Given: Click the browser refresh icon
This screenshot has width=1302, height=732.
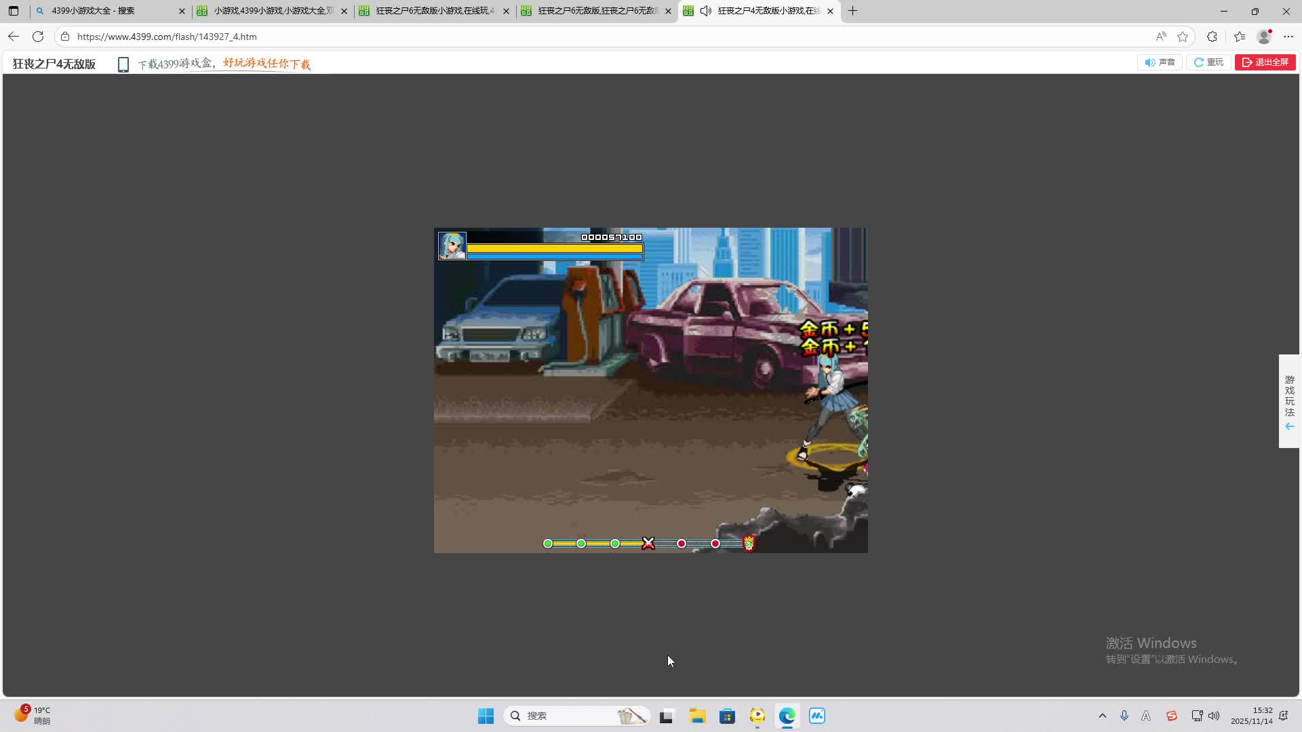Looking at the screenshot, I should pyautogui.click(x=38, y=37).
